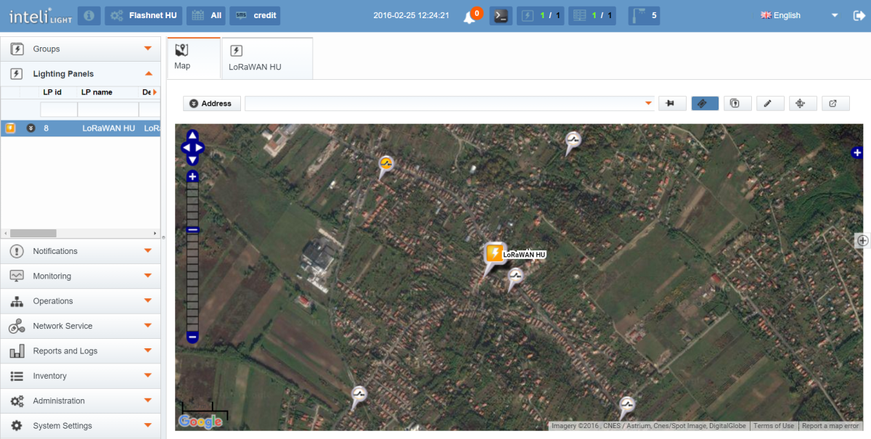The height and width of the screenshot is (439, 871).
Task: Click the segment controller status indicator 1/1
Action: pos(592,15)
